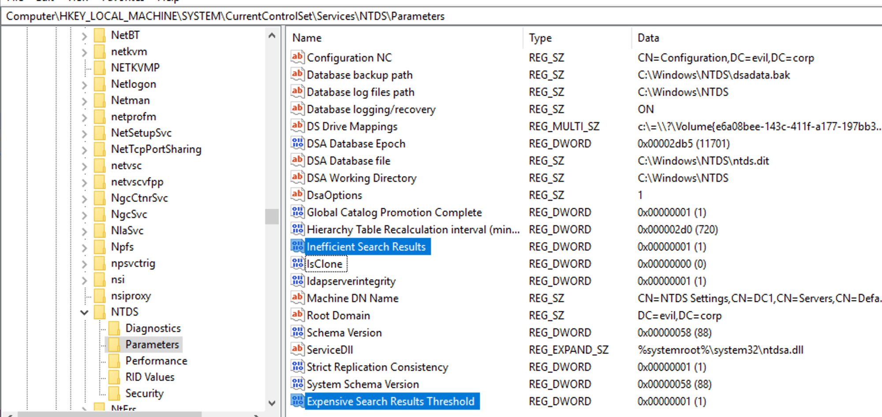Click the multi-string icon beside DS Drive Mappings
The image size is (882, 417).
[297, 126]
